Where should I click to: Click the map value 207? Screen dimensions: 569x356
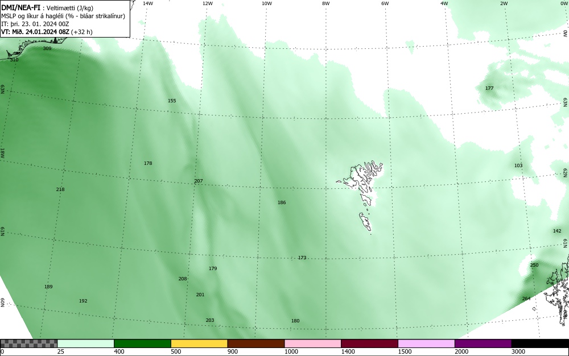pos(199,181)
